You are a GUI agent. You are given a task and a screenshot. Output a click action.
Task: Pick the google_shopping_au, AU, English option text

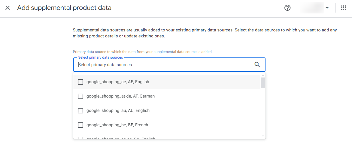pos(118,111)
